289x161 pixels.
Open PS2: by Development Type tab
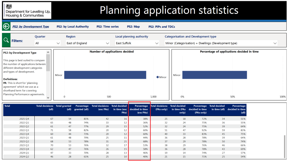point(31,27)
